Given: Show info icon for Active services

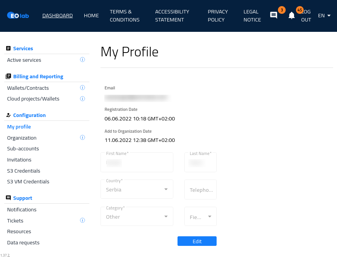Looking at the screenshot, I should coord(82,60).
